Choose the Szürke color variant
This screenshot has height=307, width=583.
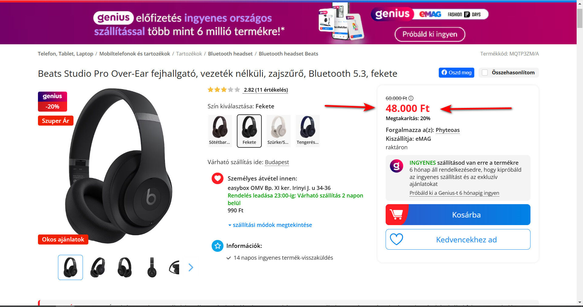pyautogui.click(x=278, y=131)
